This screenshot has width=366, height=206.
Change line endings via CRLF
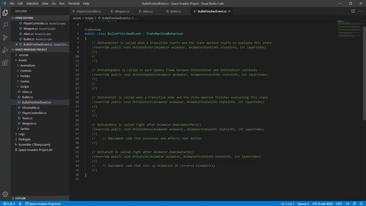click(339, 204)
